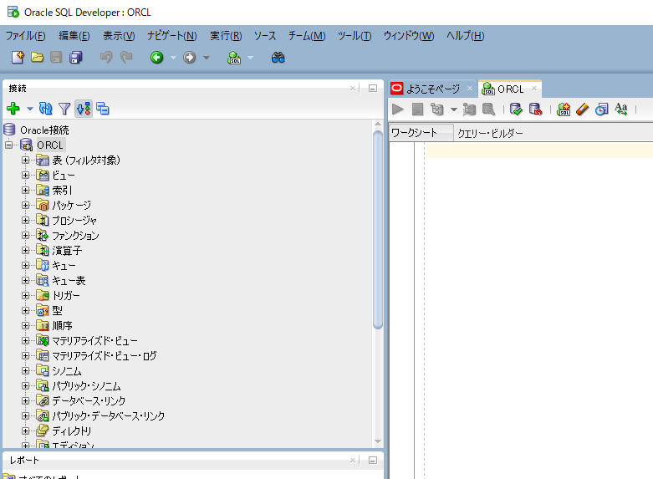653x479 pixels.
Task: Click the New file icon in toolbar
Action: click(18, 58)
